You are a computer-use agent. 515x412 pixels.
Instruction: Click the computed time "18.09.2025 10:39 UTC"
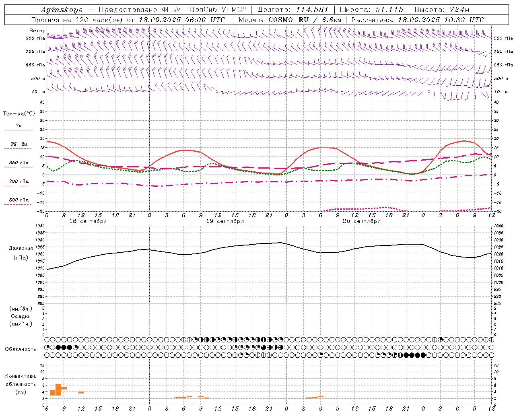(441, 20)
